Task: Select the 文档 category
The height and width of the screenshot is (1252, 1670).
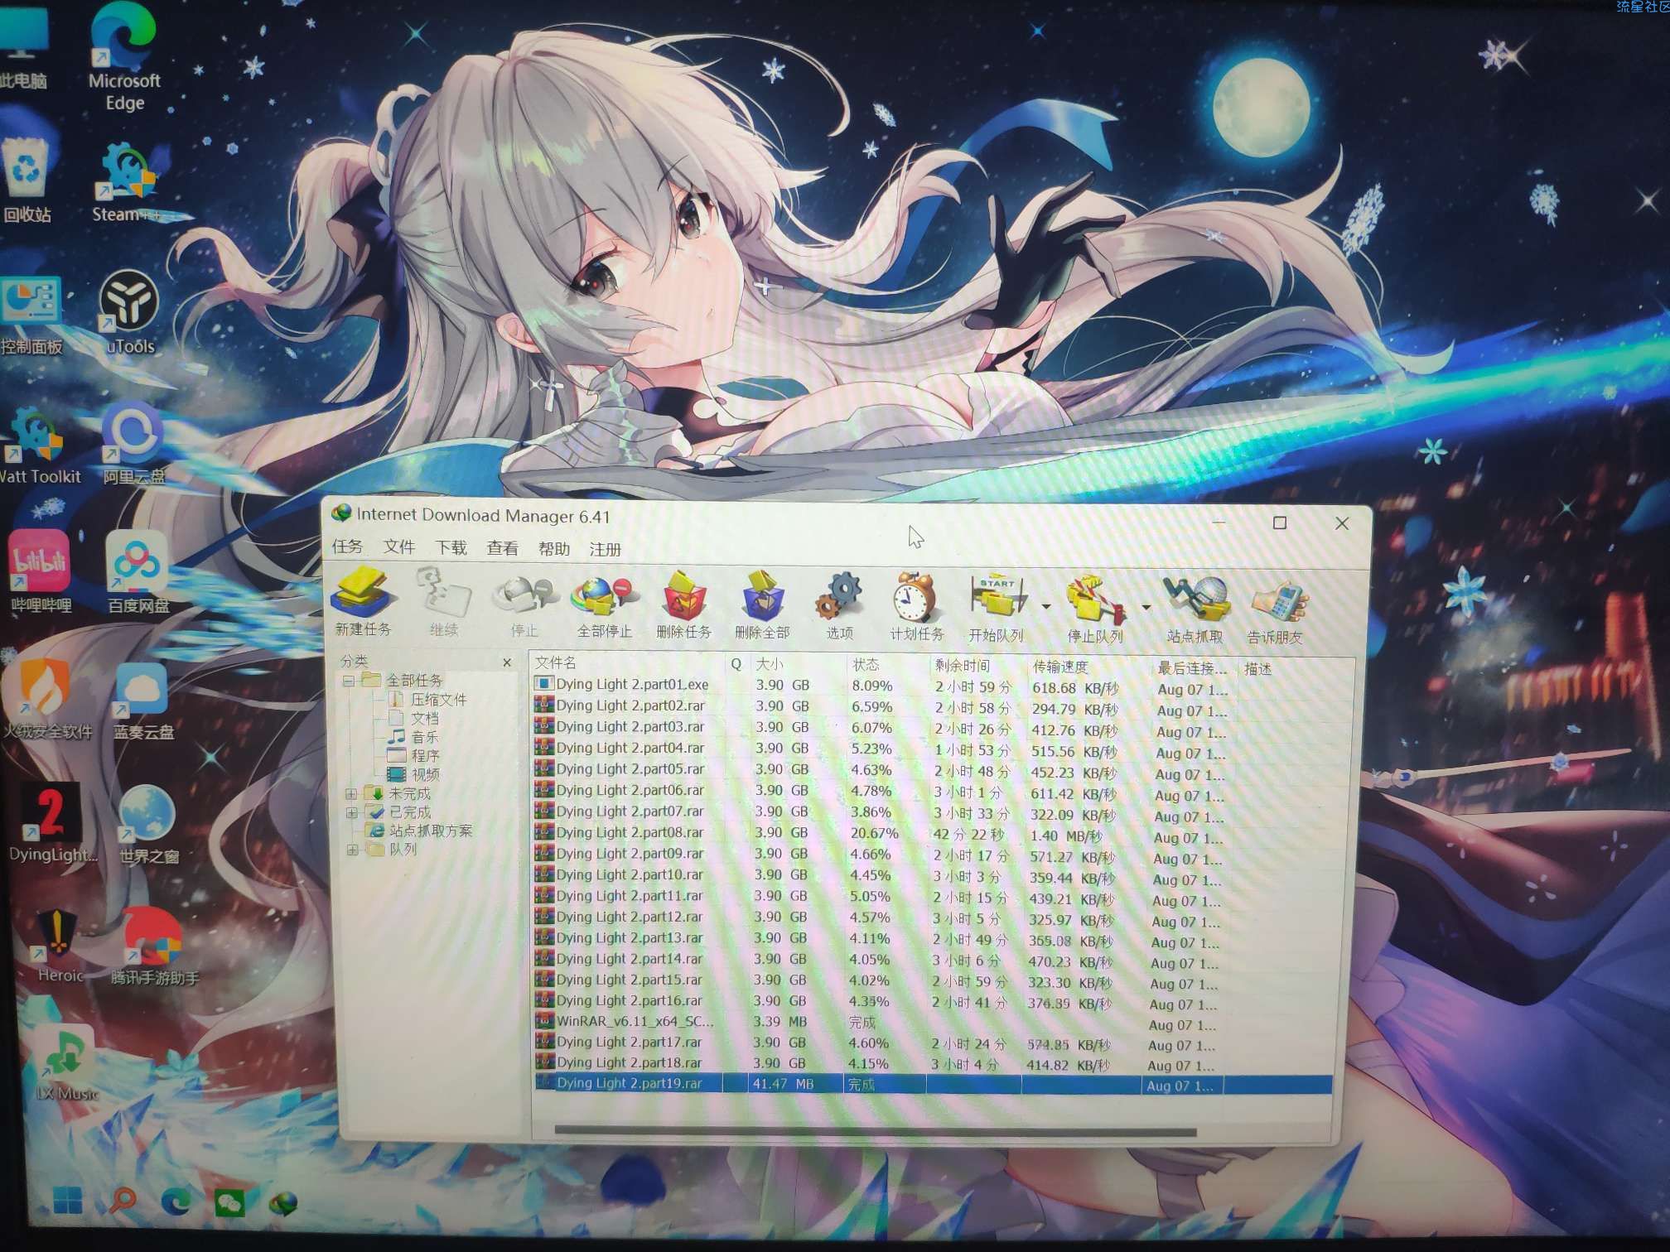Action: tap(414, 718)
